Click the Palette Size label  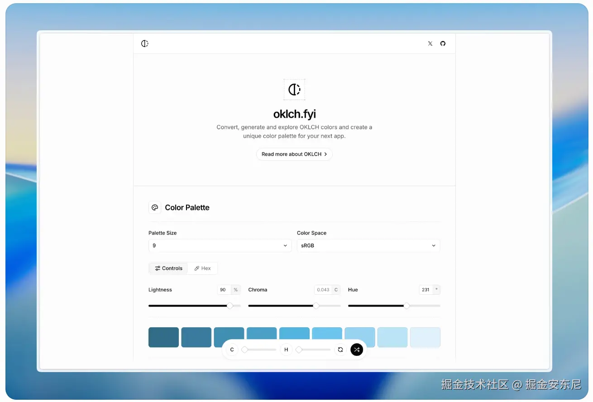[163, 233]
